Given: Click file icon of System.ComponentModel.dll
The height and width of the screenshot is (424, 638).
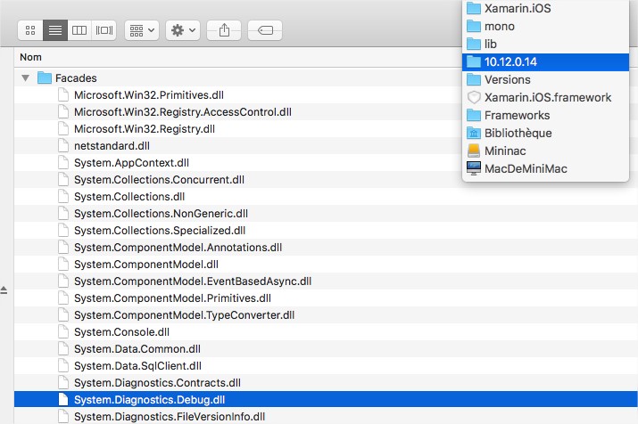Looking at the screenshot, I should pos(63,264).
